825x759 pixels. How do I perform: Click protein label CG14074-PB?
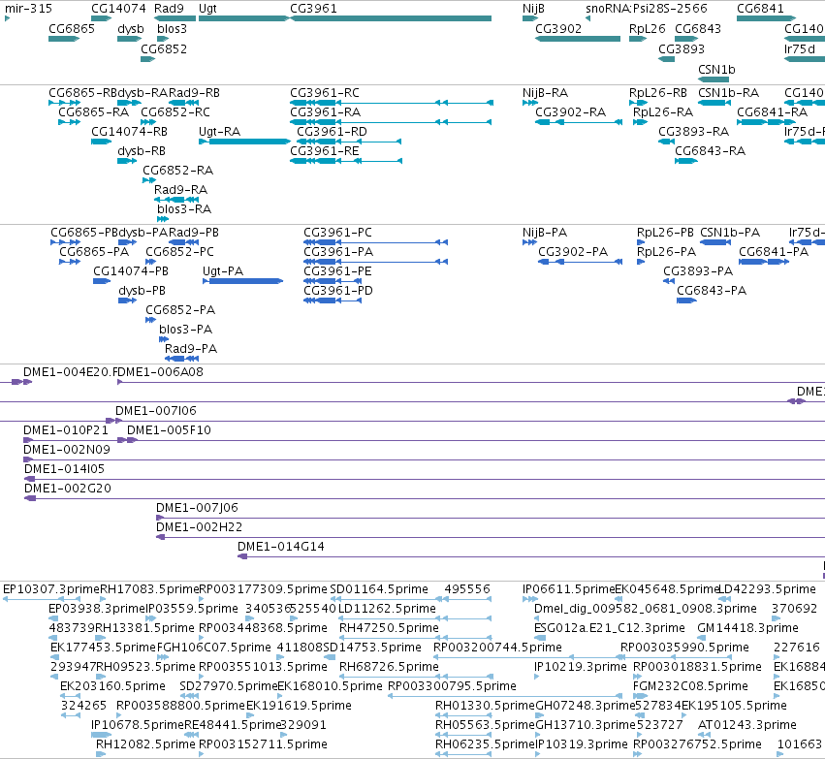131,270
